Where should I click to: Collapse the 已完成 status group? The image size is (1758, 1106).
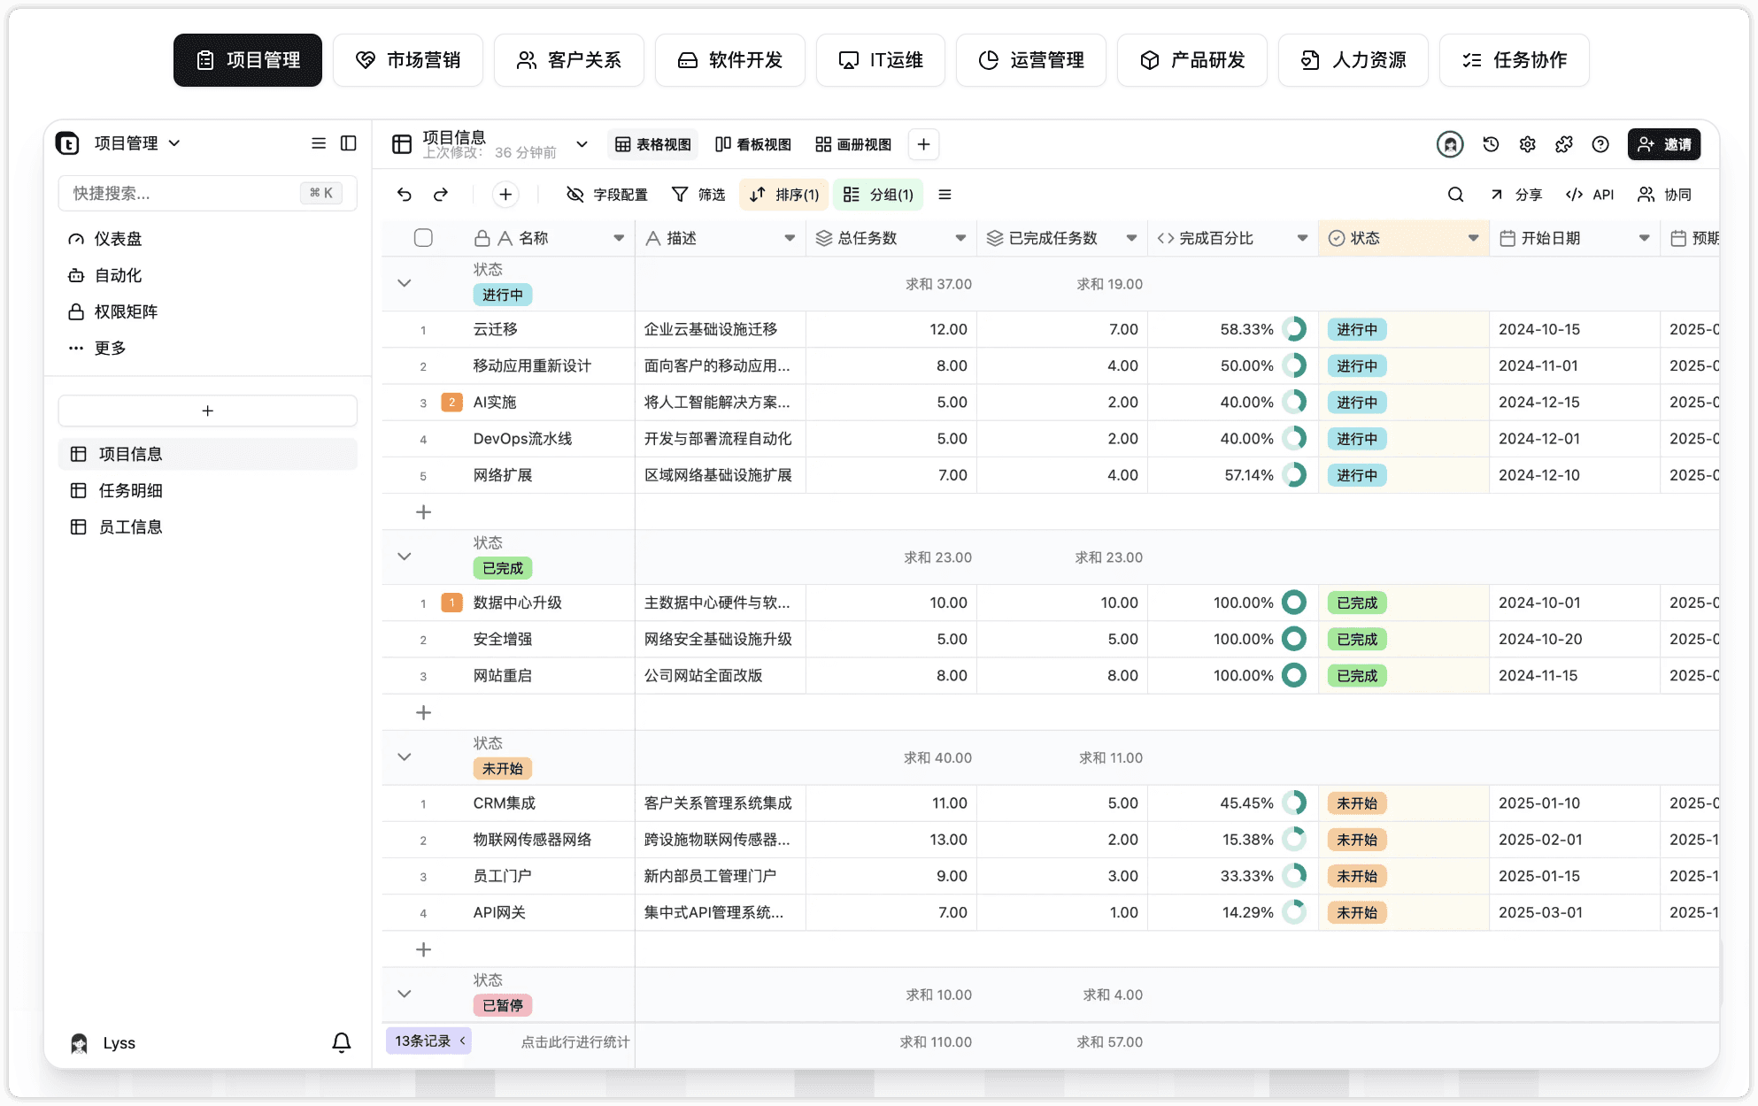[x=405, y=557]
